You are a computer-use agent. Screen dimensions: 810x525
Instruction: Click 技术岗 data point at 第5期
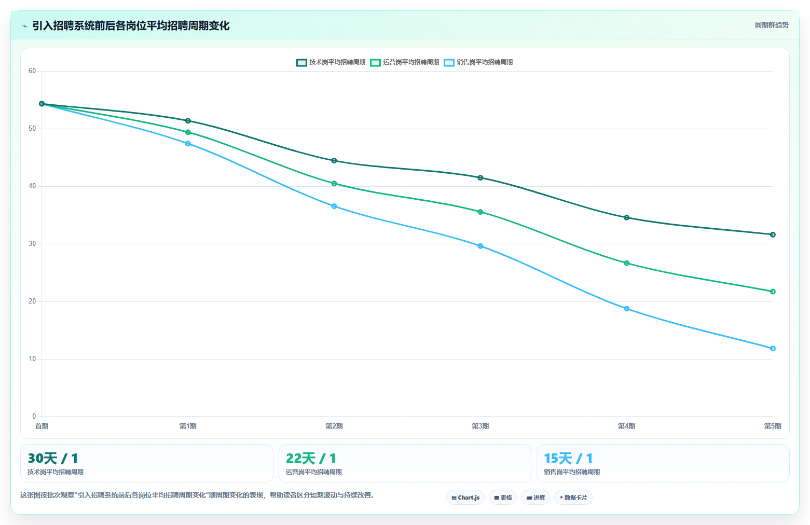click(x=773, y=234)
